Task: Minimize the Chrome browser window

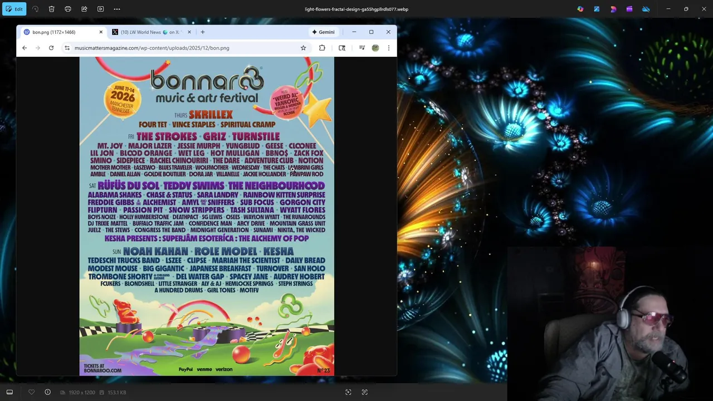Action: [x=354, y=32]
